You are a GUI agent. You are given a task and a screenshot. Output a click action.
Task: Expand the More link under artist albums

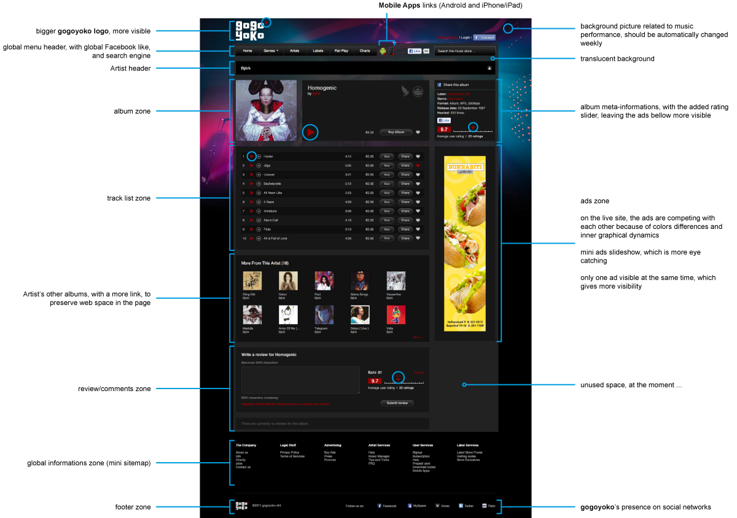coord(418,337)
